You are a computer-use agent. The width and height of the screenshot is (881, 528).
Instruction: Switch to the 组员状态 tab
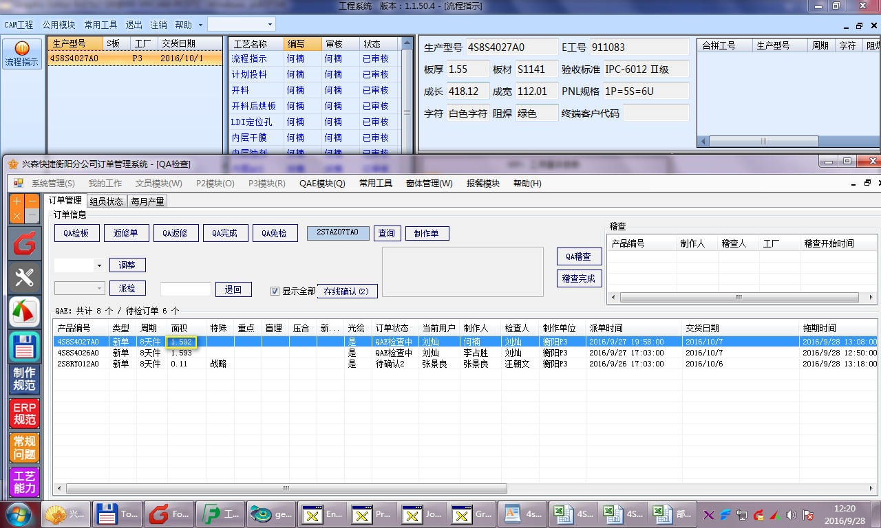coord(107,201)
